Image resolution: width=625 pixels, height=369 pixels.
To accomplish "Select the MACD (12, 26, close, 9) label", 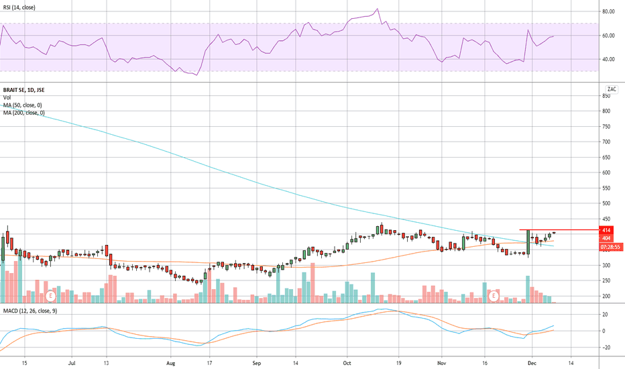I will click(x=30, y=311).
